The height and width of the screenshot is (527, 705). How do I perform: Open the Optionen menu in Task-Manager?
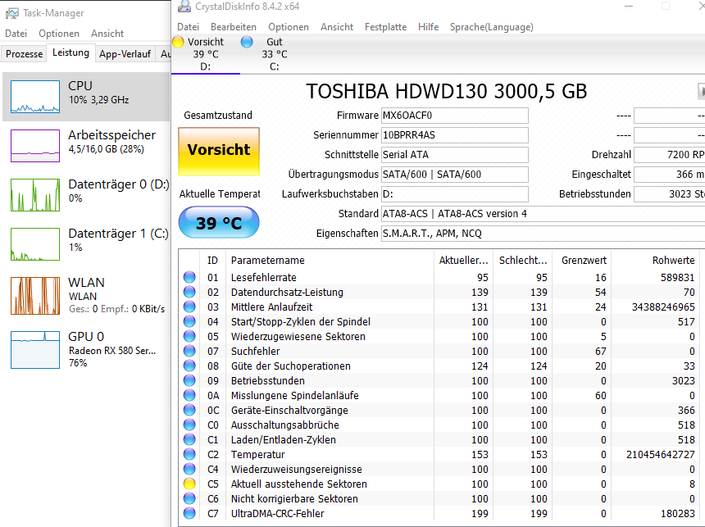click(x=59, y=34)
